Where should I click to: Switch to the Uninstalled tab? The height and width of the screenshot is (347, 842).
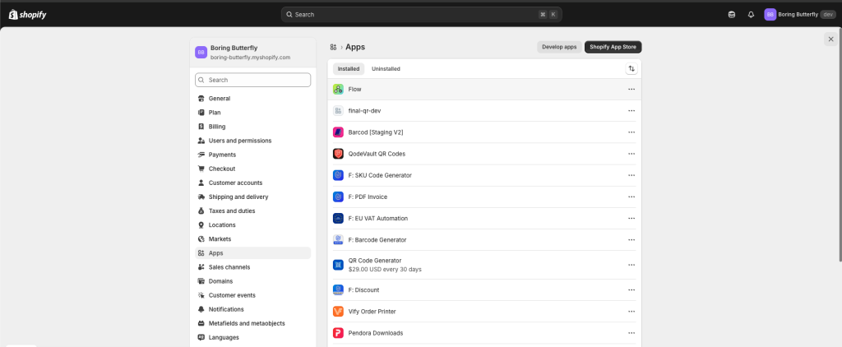coord(386,69)
